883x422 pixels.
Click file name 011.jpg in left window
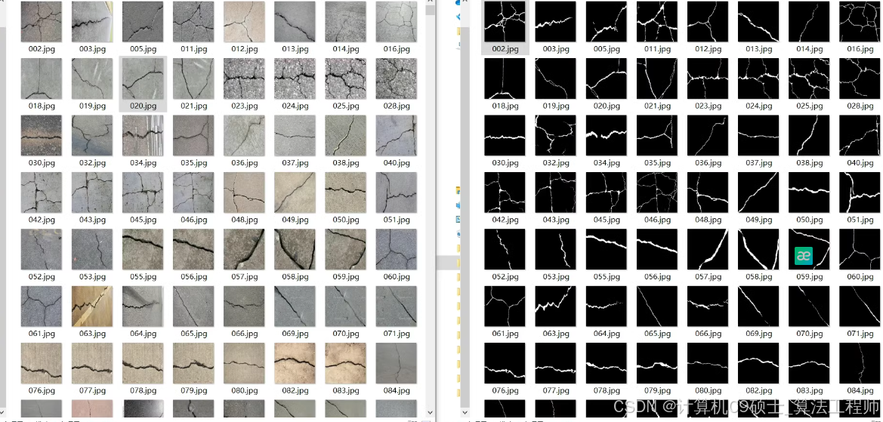click(x=193, y=49)
